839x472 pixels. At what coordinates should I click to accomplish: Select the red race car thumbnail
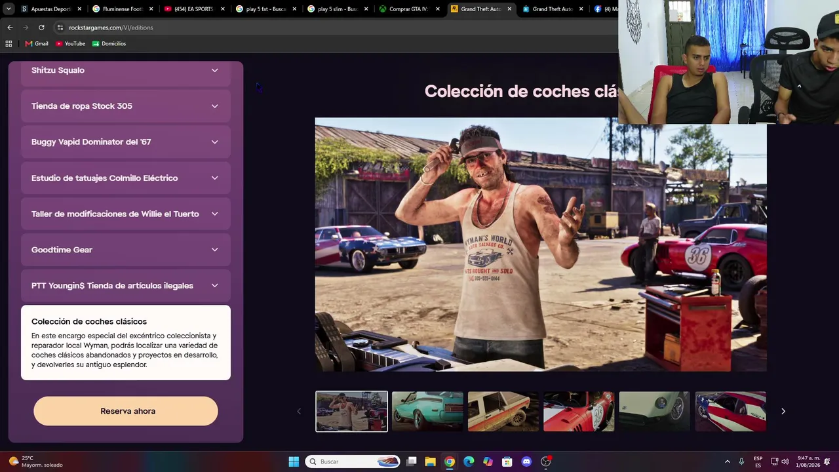point(579,412)
